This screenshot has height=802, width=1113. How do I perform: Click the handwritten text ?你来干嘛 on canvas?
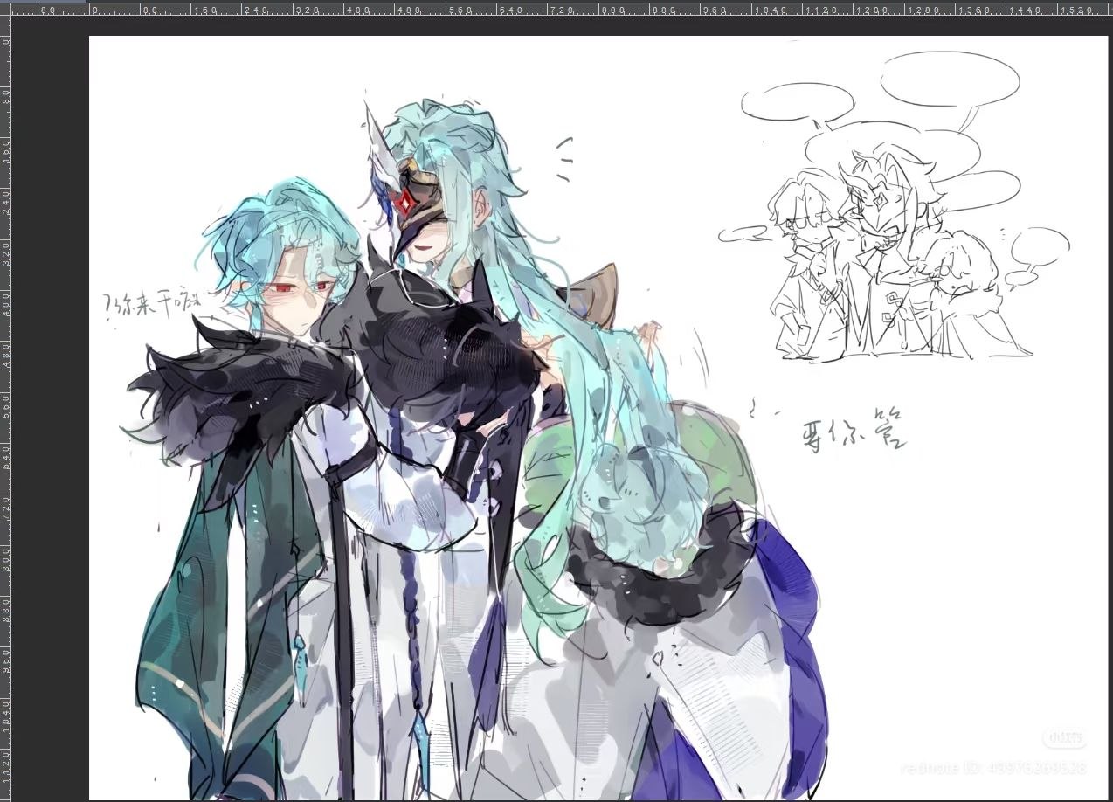(151, 303)
